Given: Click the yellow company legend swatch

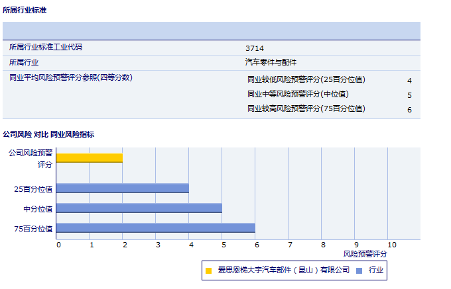Looking at the screenshot, I should click(x=208, y=270).
